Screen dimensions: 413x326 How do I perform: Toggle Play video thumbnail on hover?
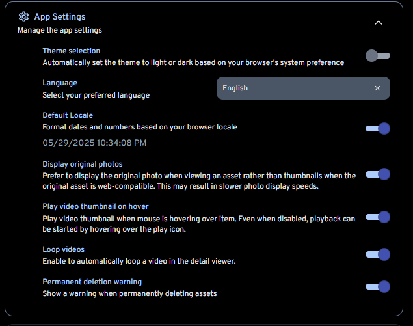[377, 217]
